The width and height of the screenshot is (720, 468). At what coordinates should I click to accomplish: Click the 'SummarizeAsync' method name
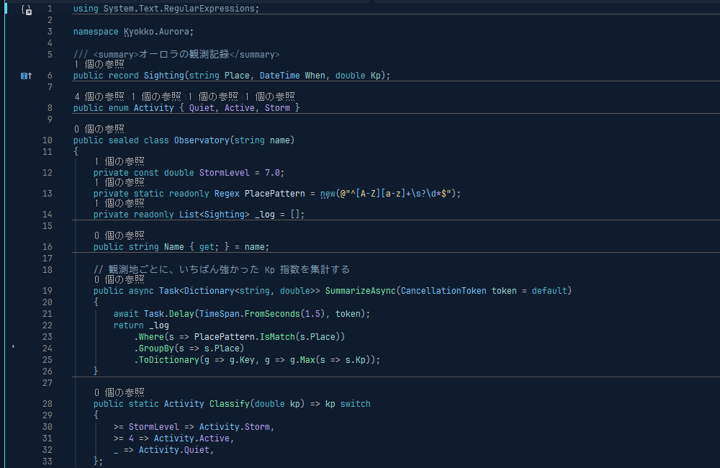pyautogui.click(x=361, y=291)
